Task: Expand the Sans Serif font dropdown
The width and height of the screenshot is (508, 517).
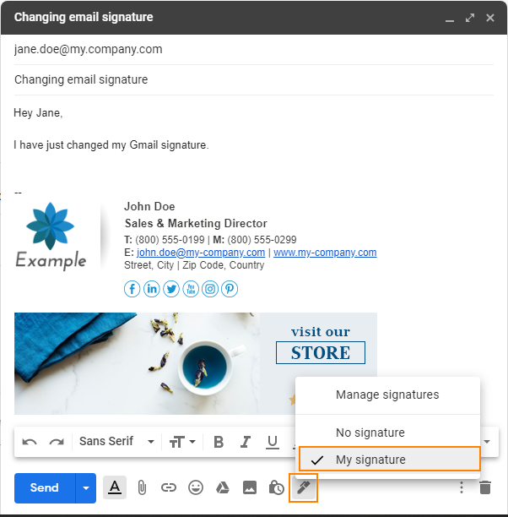Action: pos(116,441)
